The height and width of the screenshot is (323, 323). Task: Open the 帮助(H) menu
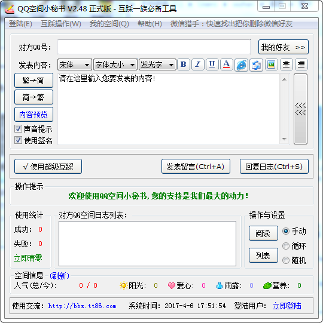point(150,24)
